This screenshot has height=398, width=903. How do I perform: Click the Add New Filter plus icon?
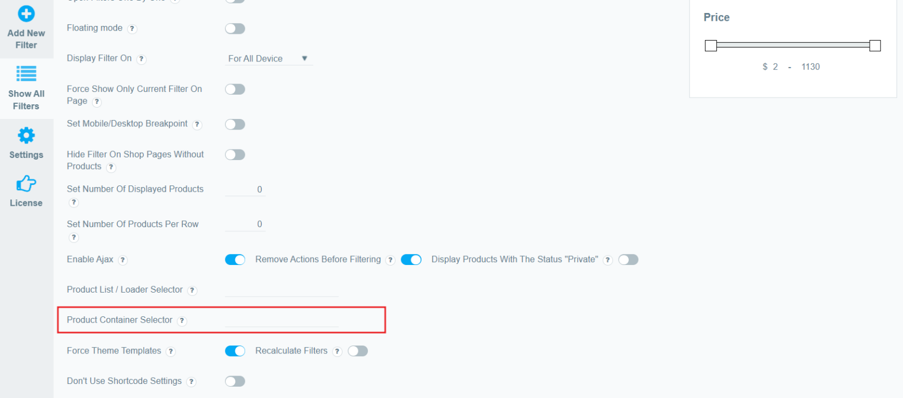pyautogui.click(x=26, y=14)
